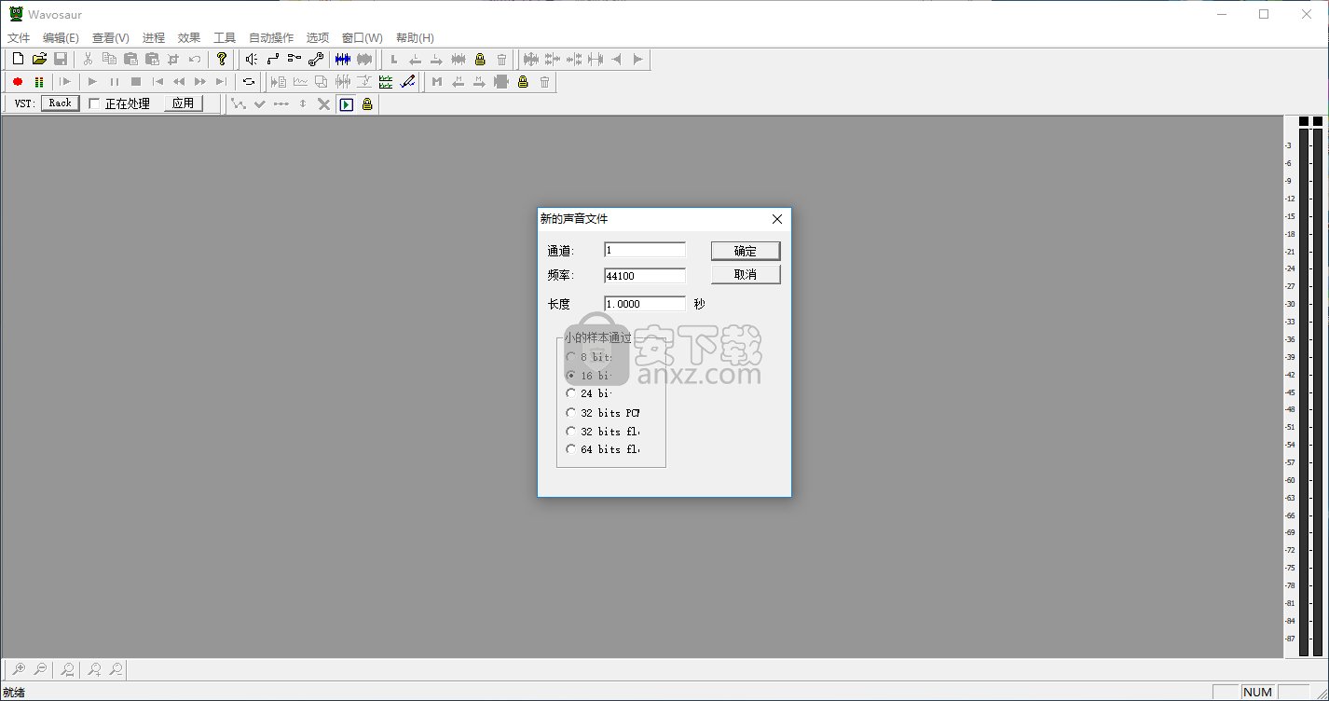Open the 编辑(E) menu
The height and width of the screenshot is (701, 1329).
(x=61, y=38)
